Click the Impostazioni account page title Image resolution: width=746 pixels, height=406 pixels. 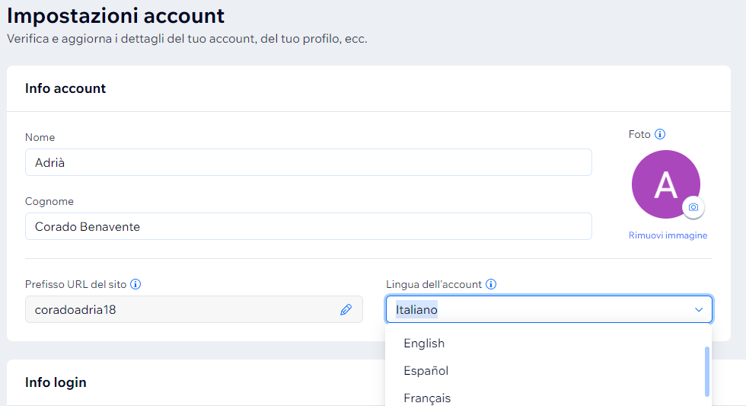[x=116, y=15]
